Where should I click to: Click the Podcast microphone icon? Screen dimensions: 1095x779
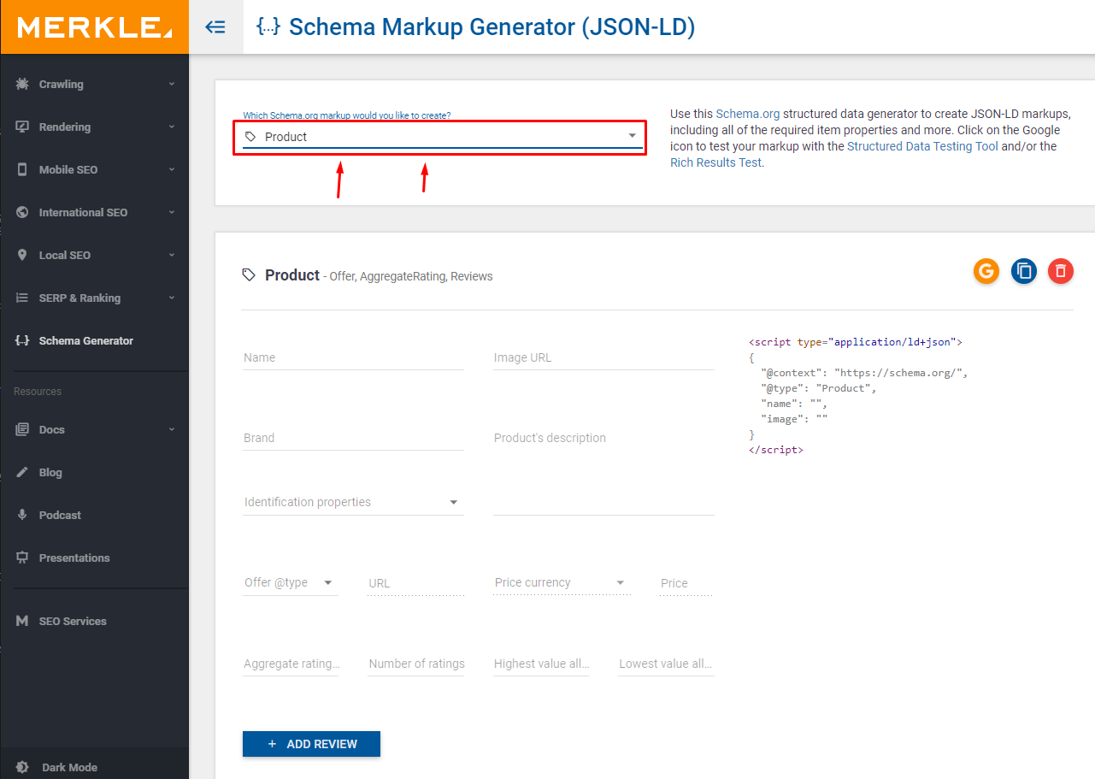click(22, 515)
